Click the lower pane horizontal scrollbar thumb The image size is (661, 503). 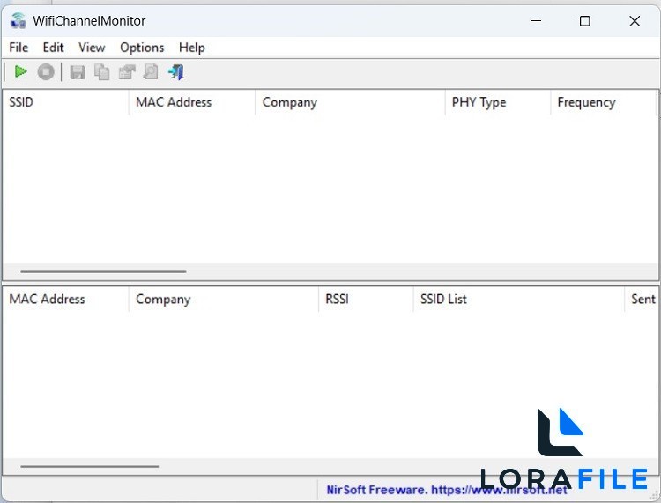(x=89, y=466)
